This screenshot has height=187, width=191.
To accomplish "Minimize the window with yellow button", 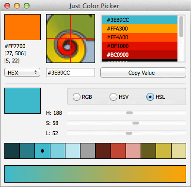I will [17, 6].
